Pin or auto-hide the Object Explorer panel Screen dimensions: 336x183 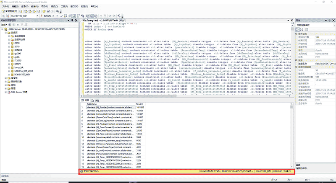tap(72, 21)
